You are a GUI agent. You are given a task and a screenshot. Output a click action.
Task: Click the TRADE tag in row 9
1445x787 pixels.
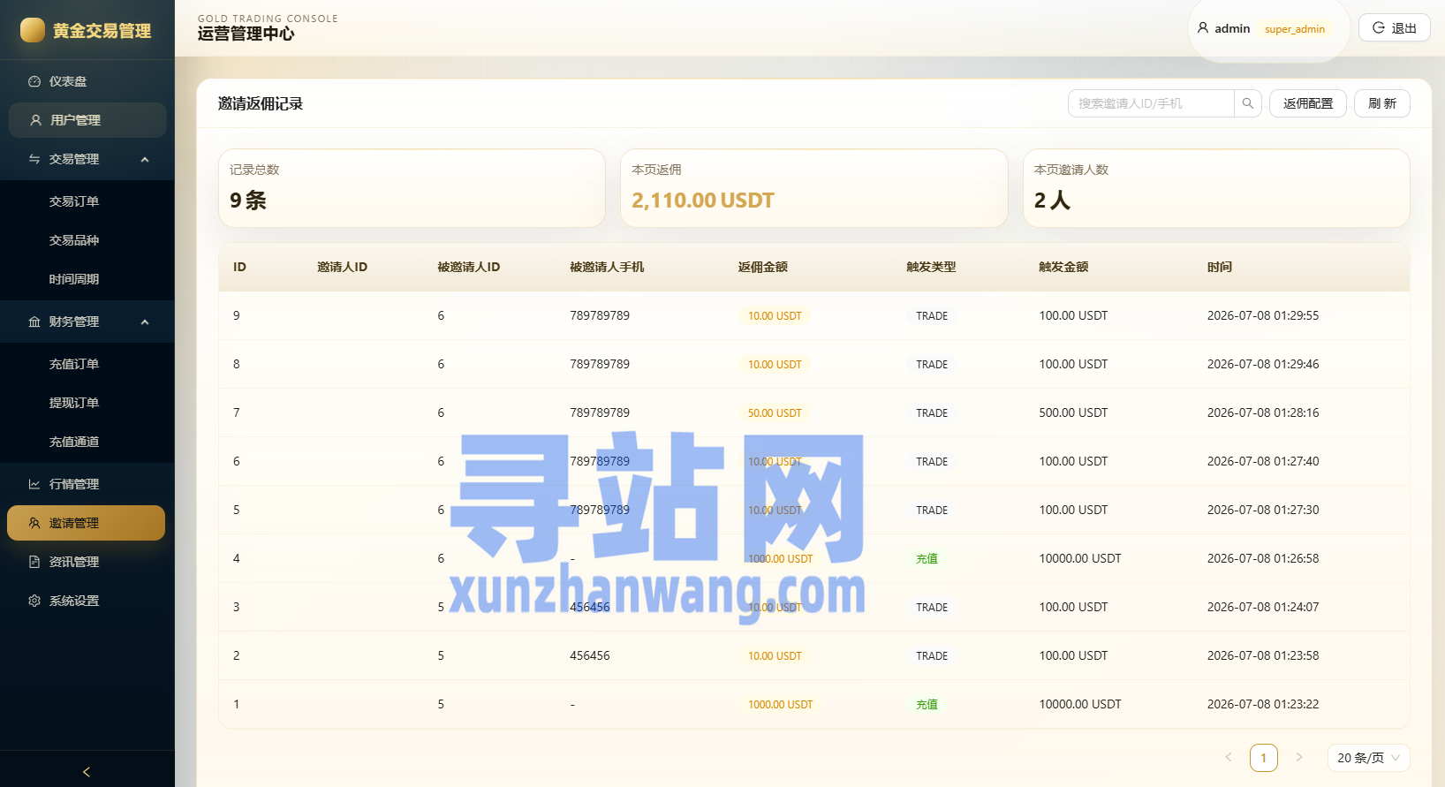pyautogui.click(x=932, y=316)
